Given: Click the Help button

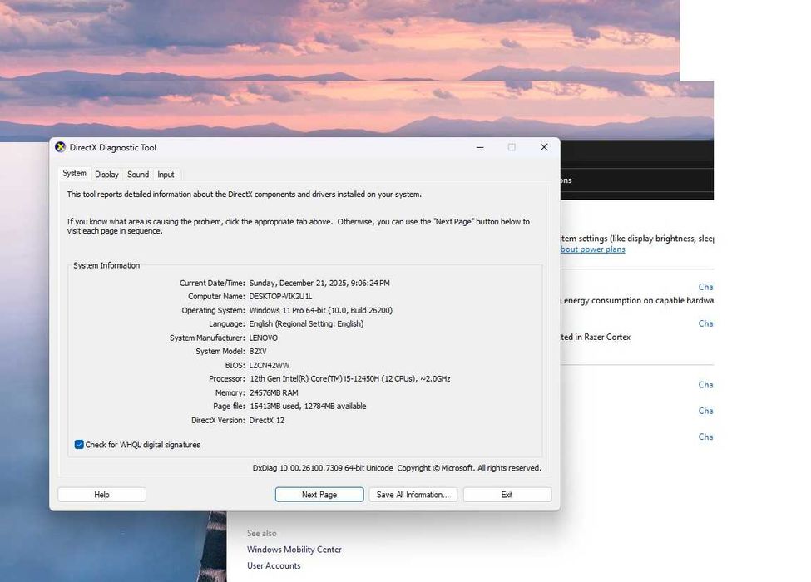Looking at the screenshot, I should click(x=101, y=495).
